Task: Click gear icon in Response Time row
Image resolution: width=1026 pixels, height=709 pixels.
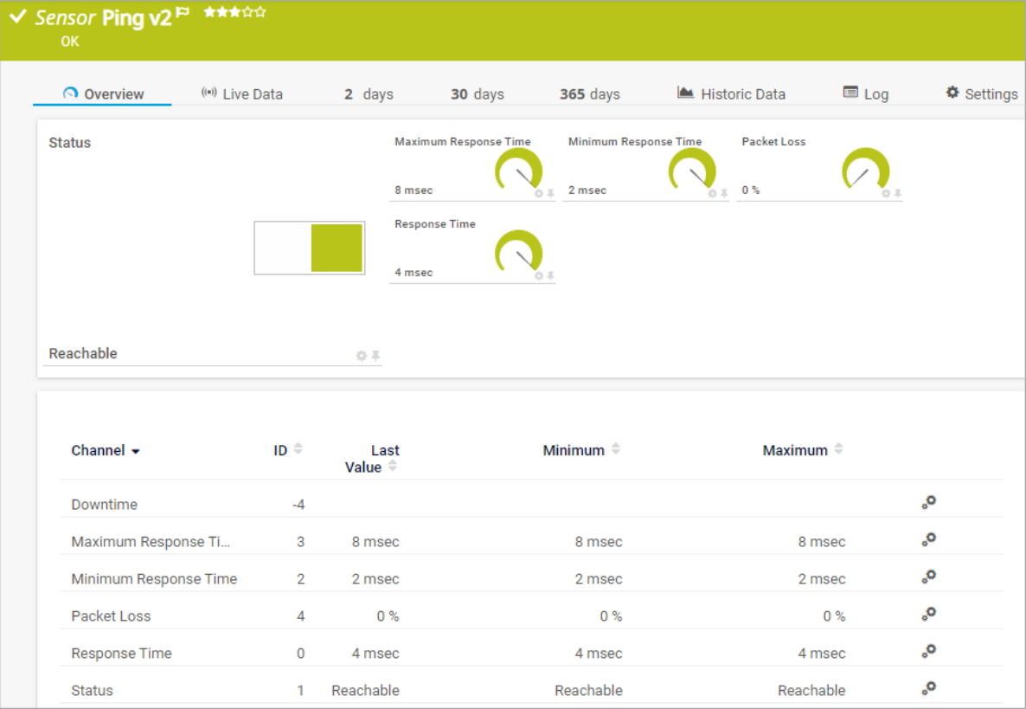Action: (928, 651)
